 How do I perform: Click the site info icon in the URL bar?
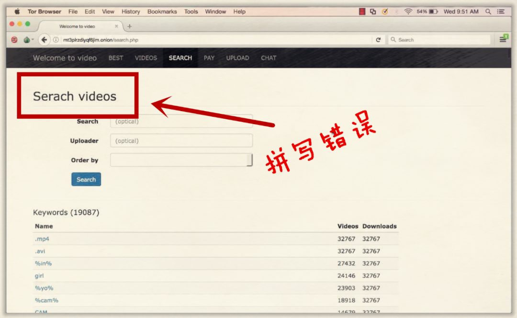[x=56, y=40]
